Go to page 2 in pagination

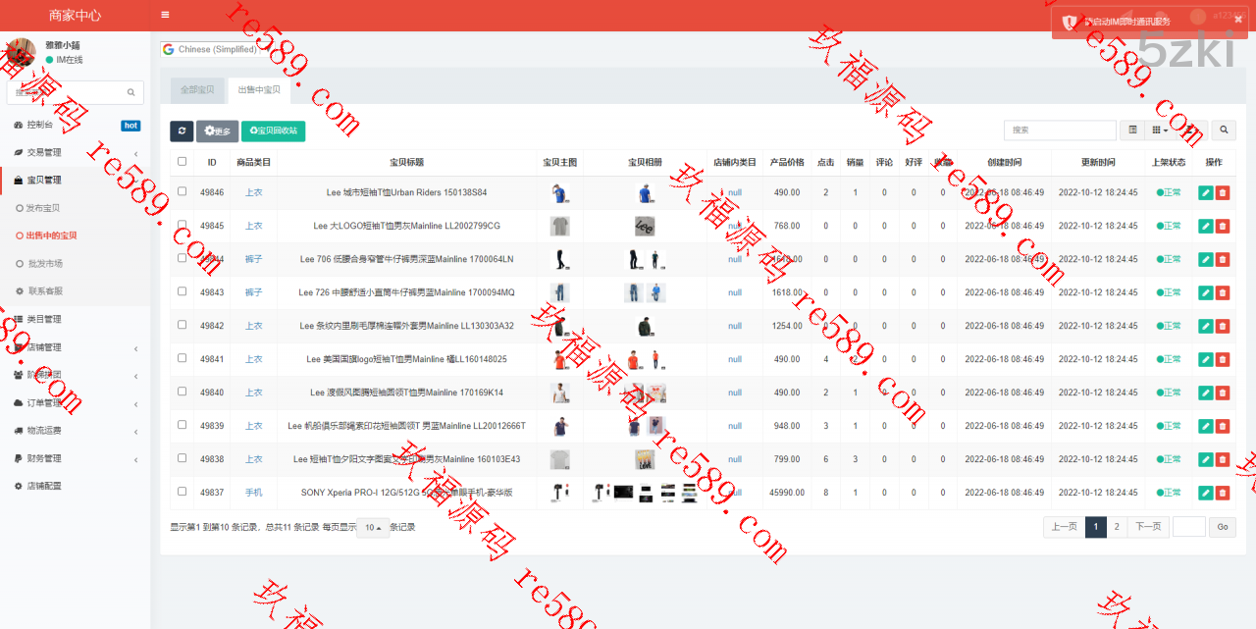coord(1117,527)
